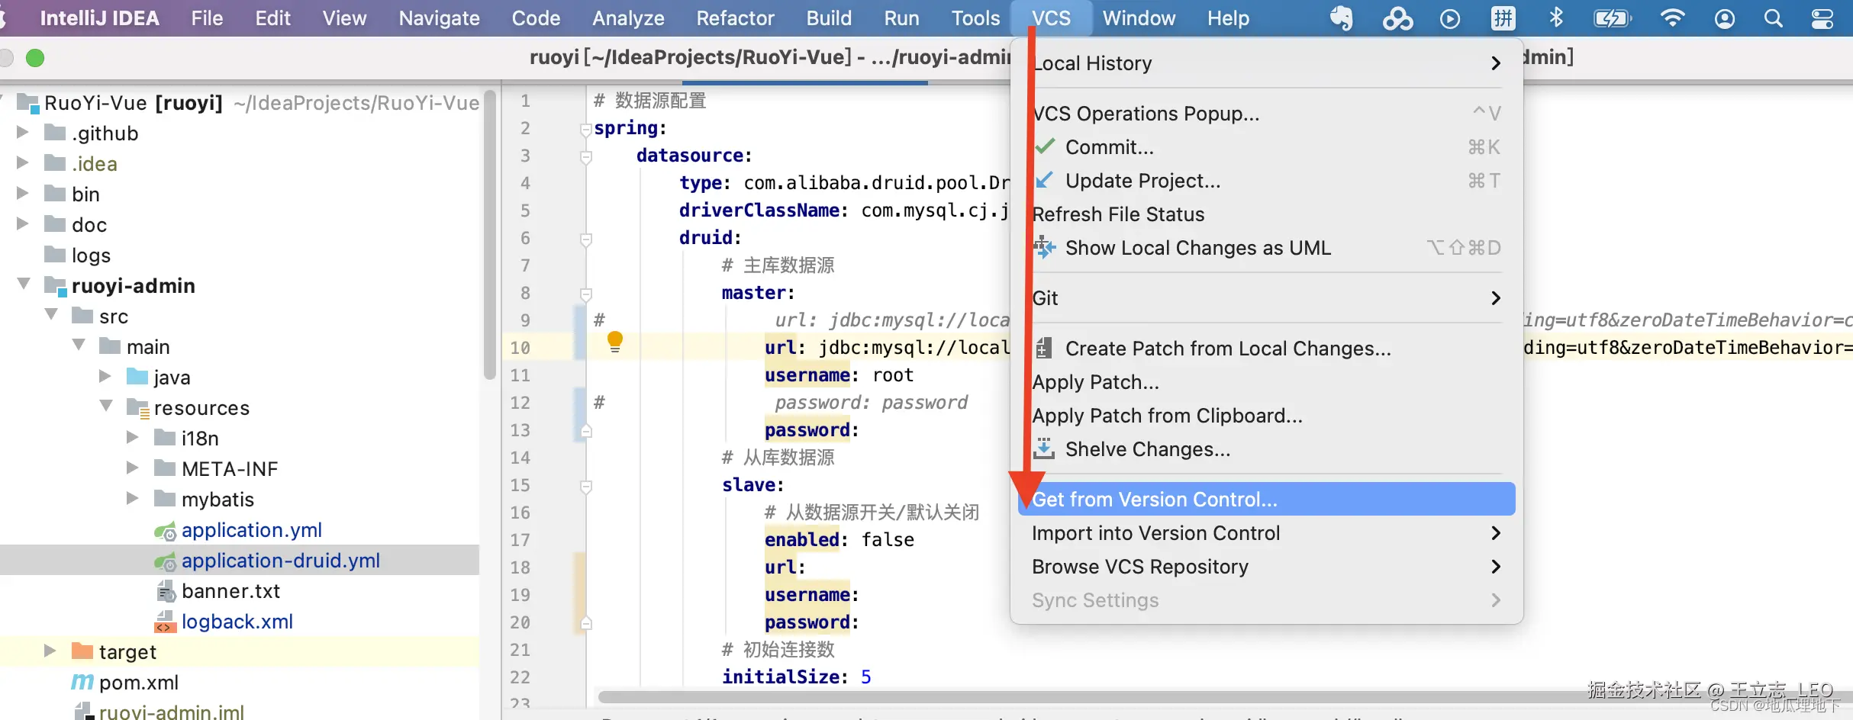Click the logback.xml file icon
Screen dimensions: 1853x720
click(x=165, y=622)
